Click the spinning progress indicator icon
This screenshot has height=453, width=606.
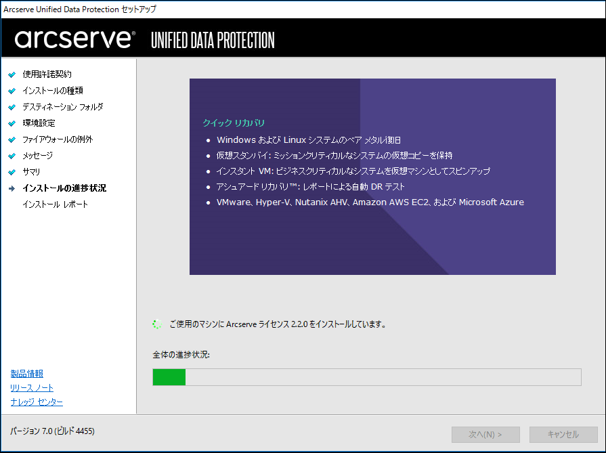[157, 324]
